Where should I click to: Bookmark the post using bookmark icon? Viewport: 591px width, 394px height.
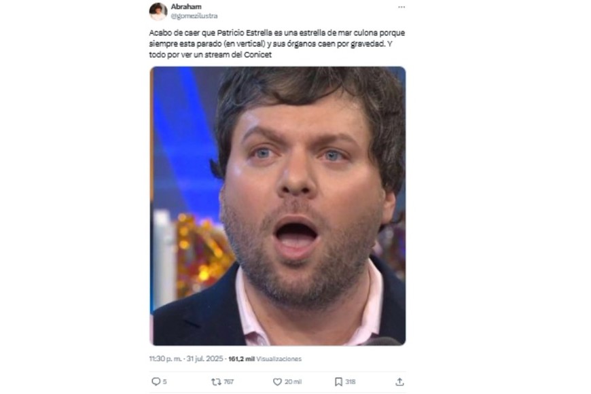[x=338, y=382]
